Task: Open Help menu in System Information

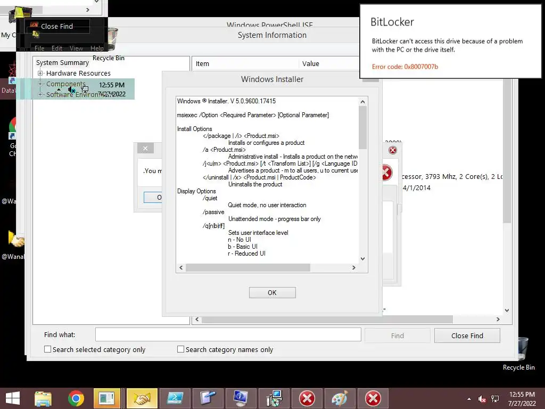Action: [97, 48]
